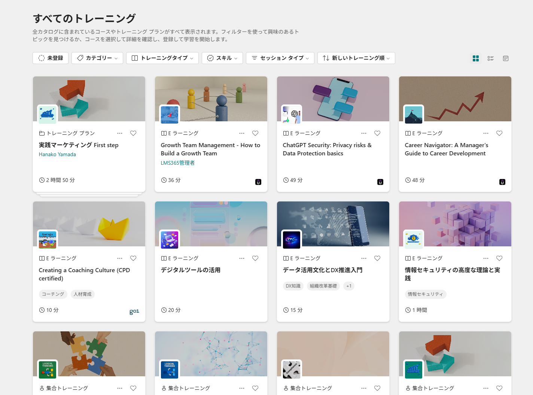Open more options for 実践マーケティング First step
533x395 pixels.
pyautogui.click(x=120, y=133)
